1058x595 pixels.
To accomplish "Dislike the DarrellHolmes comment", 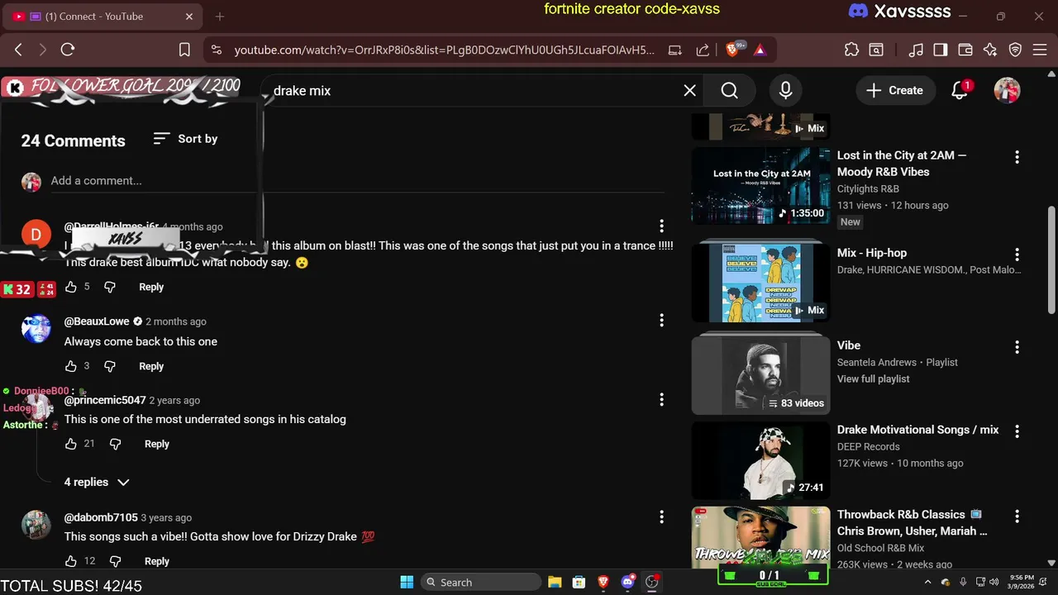I will click(x=110, y=287).
